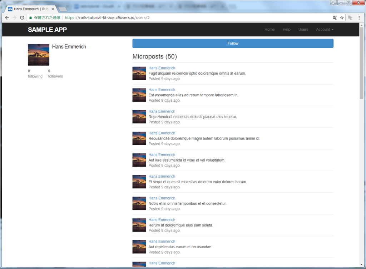
Task: Click the green secure padlock icon
Action: click(31, 18)
